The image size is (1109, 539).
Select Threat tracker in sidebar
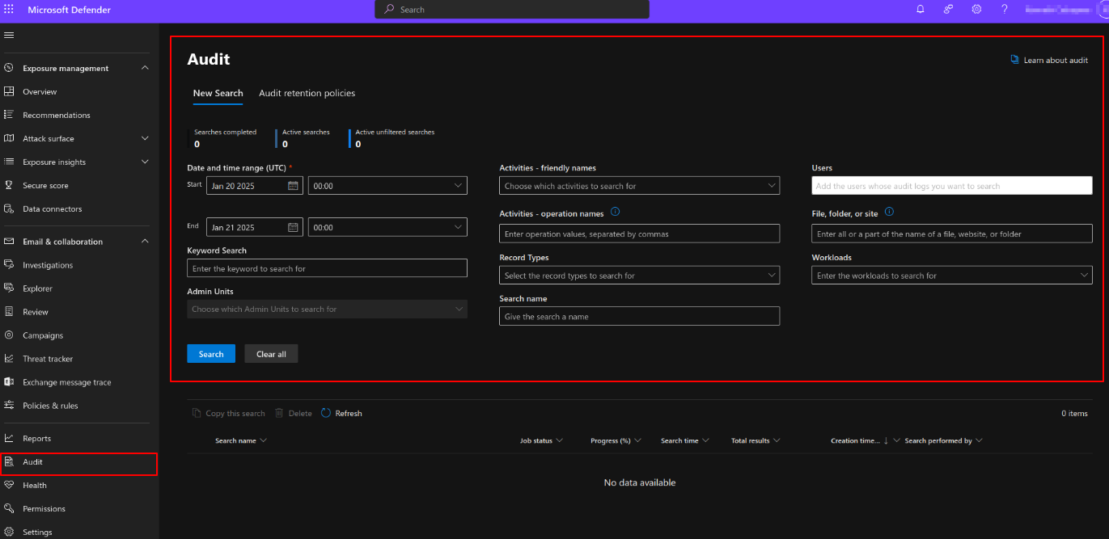coord(48,359)
